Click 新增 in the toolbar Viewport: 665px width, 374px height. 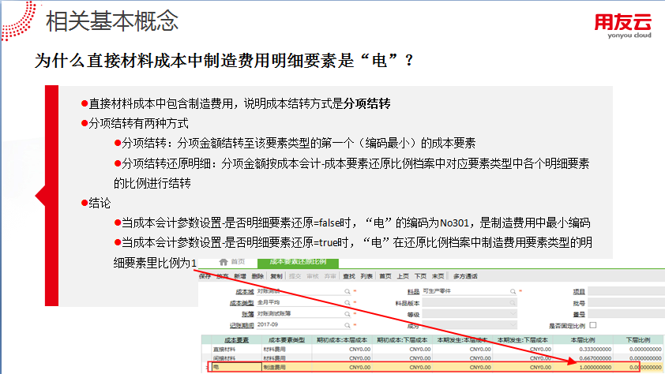tap(239, 276)
